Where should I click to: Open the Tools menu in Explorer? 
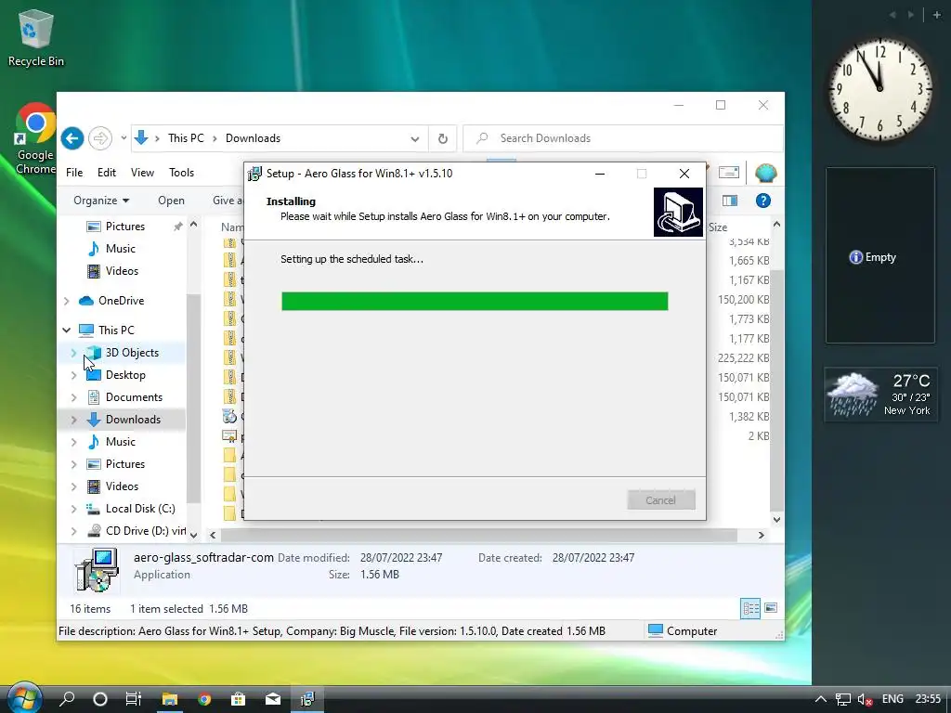[181, 173]
